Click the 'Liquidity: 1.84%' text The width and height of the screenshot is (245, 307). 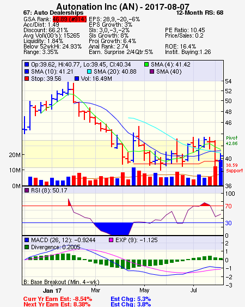[43, 41]
